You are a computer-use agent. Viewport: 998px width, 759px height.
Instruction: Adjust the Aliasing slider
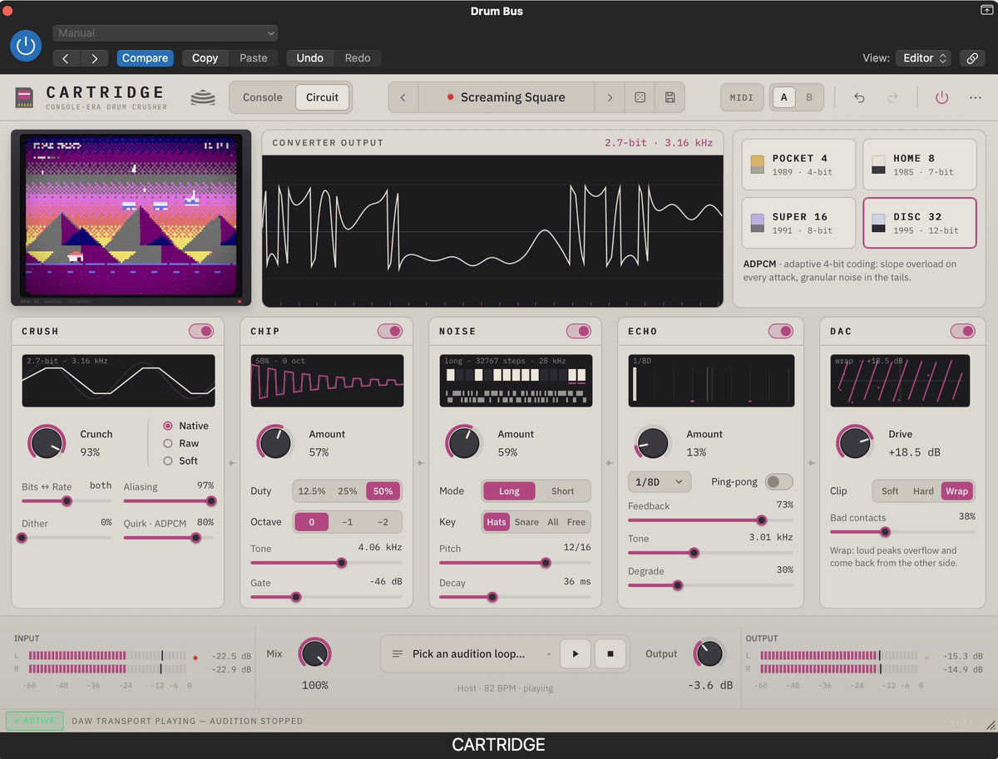click(x=169, y=501)
